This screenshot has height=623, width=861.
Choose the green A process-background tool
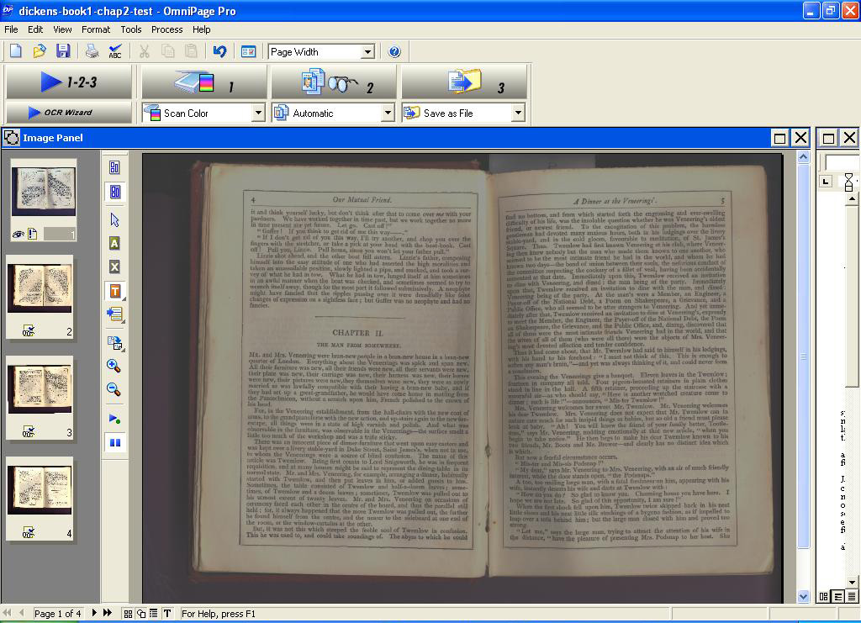(114, 243)
